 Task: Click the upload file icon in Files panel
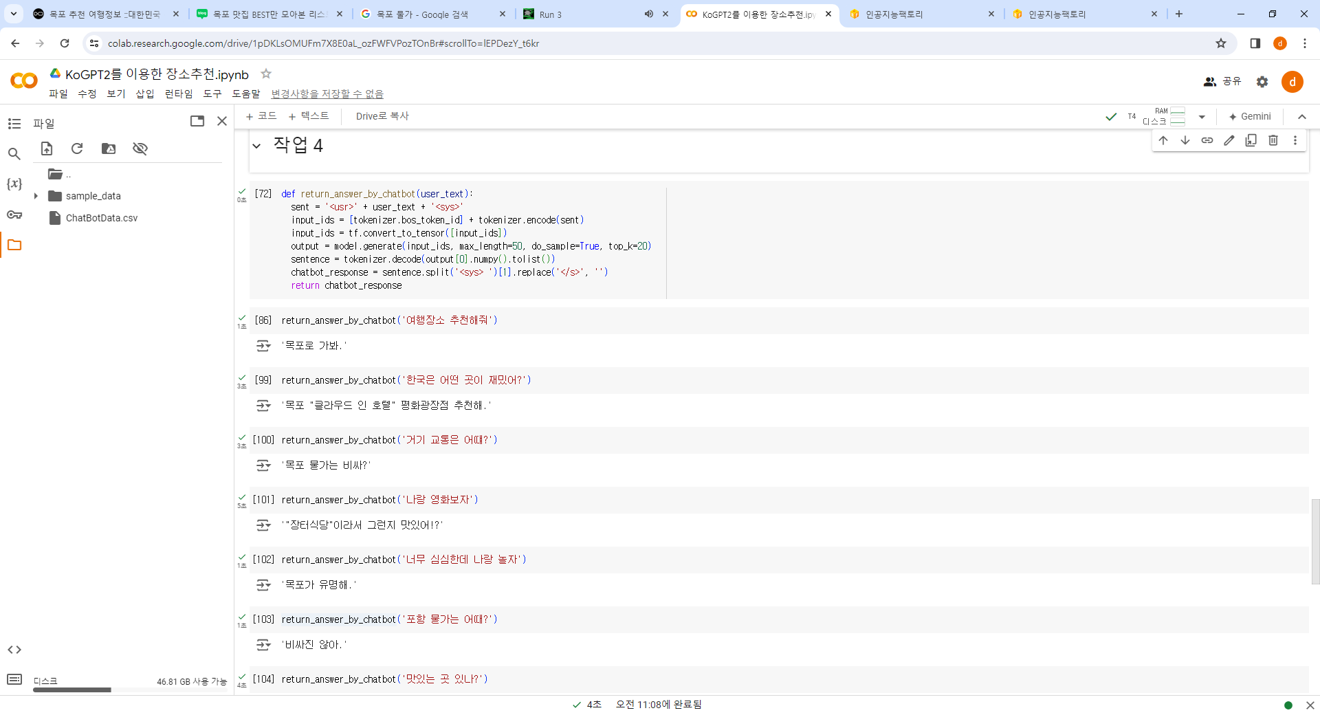coord(47,148)
